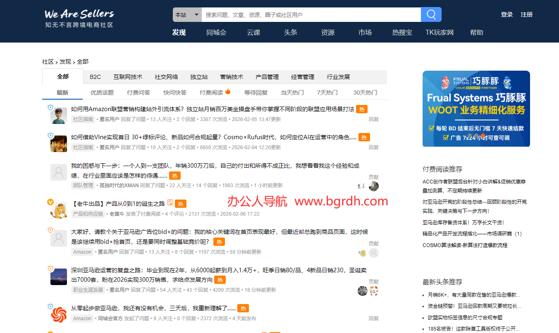The image size is (559, 333).
Task: Select the 产品管理 category tab
Action: [267, 77]
